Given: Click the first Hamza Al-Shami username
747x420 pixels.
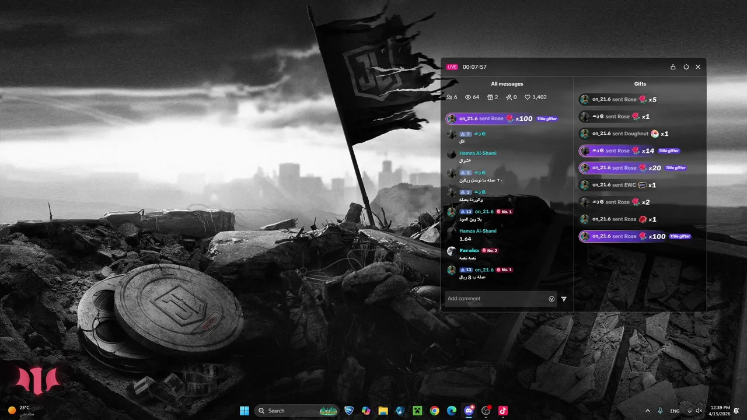Looking at the screenshot, I should [478, 153].
